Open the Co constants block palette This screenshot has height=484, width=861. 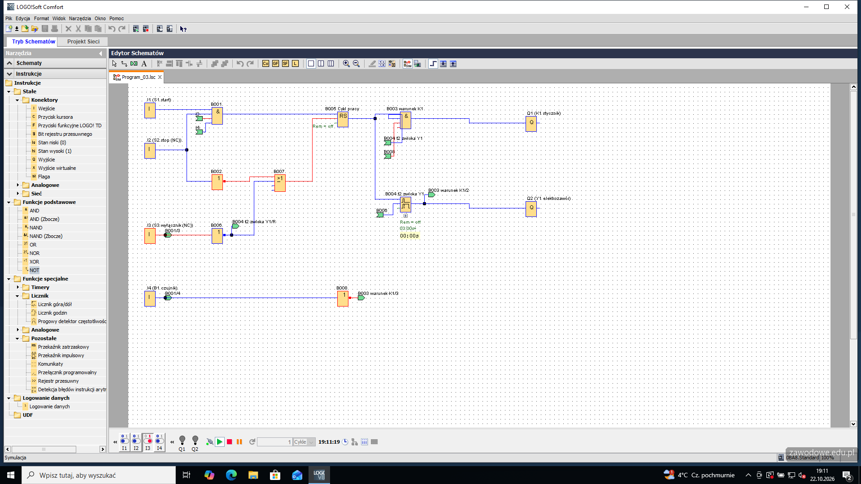[265, 64]
